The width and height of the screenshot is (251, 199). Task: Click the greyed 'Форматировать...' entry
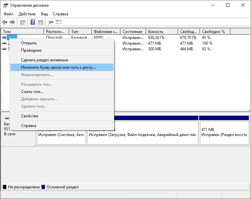tap(62, 75)
